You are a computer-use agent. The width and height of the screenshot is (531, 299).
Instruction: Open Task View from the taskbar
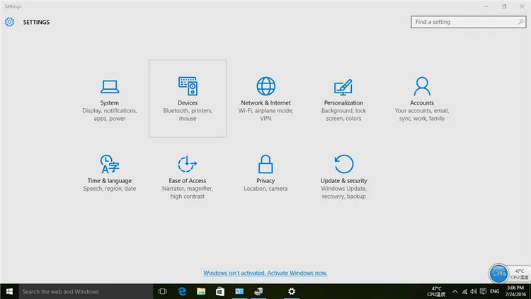pyautogui.click(x=163, y=291)
